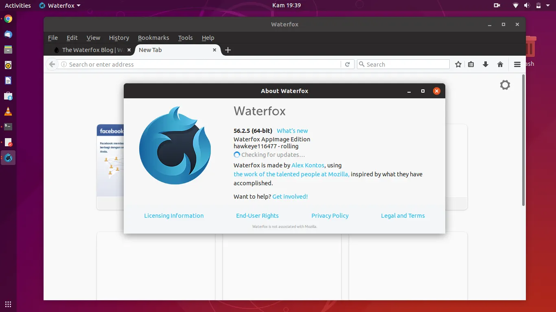This screenshot has width=556, height=312.
Task: Click the Search or enter address field
Action: (x=199, y=64)
